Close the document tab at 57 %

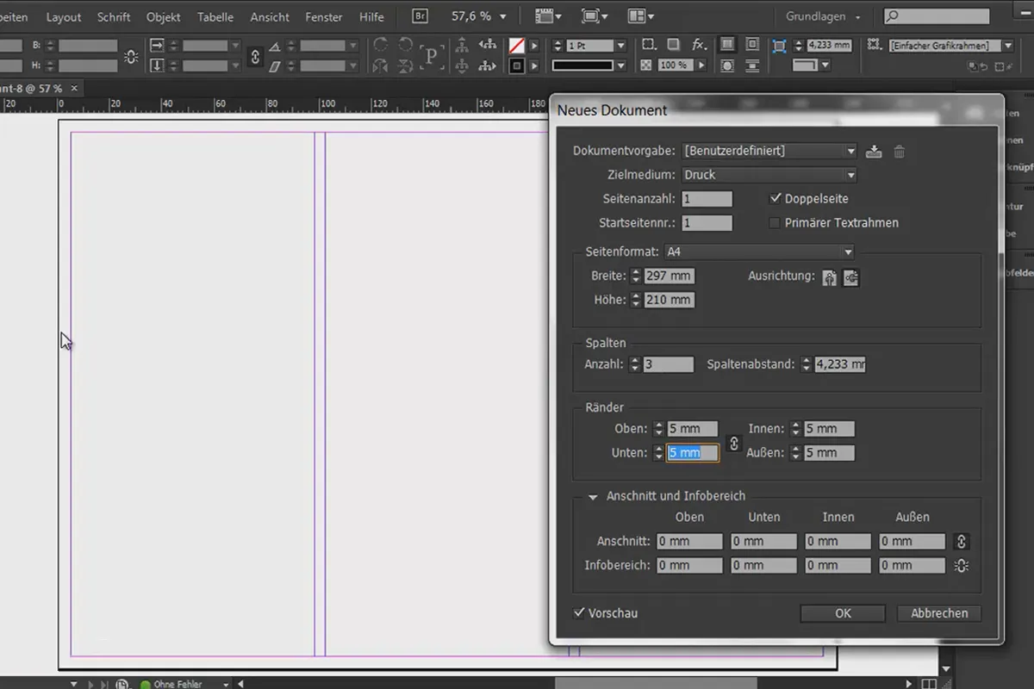pyautogui.click(x=74, y=88)
